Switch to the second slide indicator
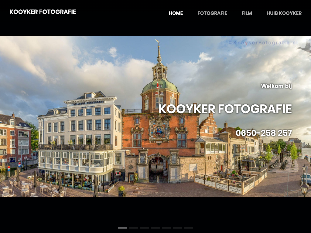This screenshot has width=311, height=233. pyautogui.click(x=134, y=228)
